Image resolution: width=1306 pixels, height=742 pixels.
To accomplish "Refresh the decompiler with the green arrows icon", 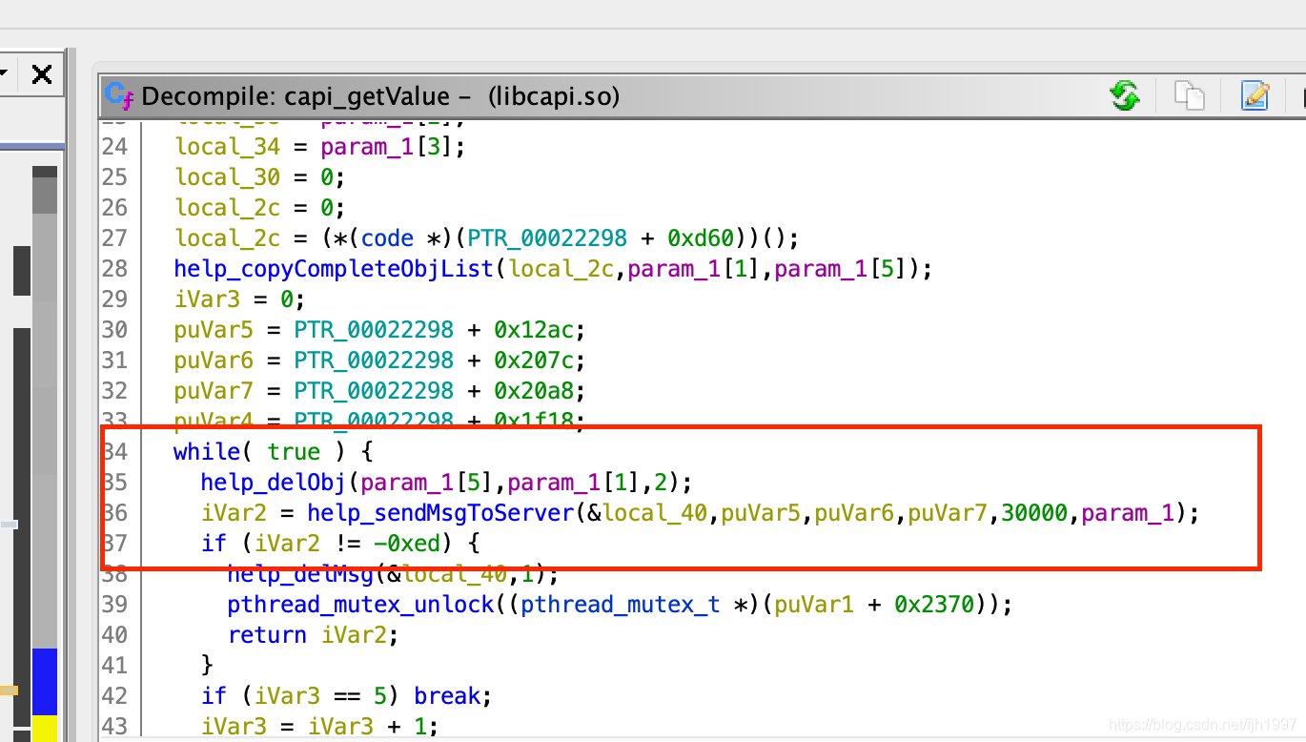I will click(1126, 95).
